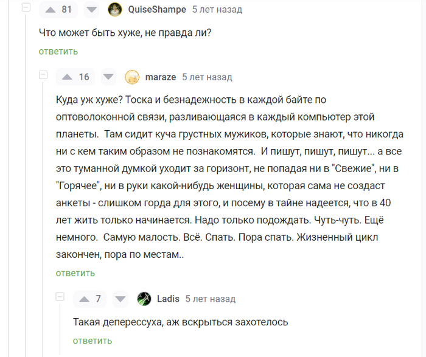Click the green Ladis avatar
The image size is (426, 357).
click(x=144, y=299)
